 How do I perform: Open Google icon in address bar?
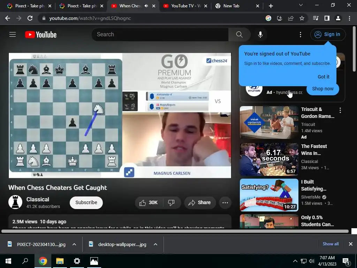point(268,18)
